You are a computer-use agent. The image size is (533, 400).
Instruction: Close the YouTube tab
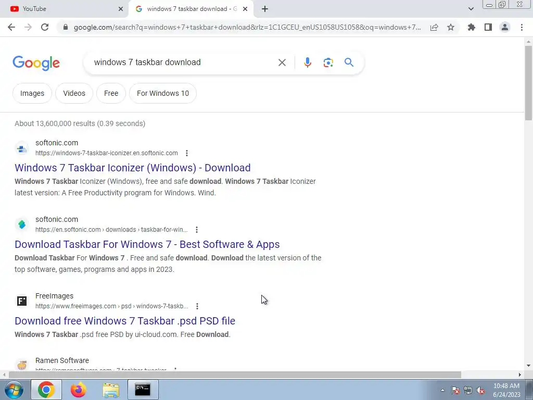pyautogui.click(x=121, y=9)
